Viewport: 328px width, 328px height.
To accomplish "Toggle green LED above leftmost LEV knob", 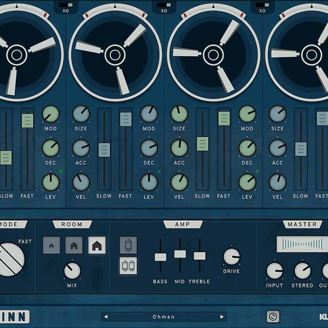I will pos(61,171).
